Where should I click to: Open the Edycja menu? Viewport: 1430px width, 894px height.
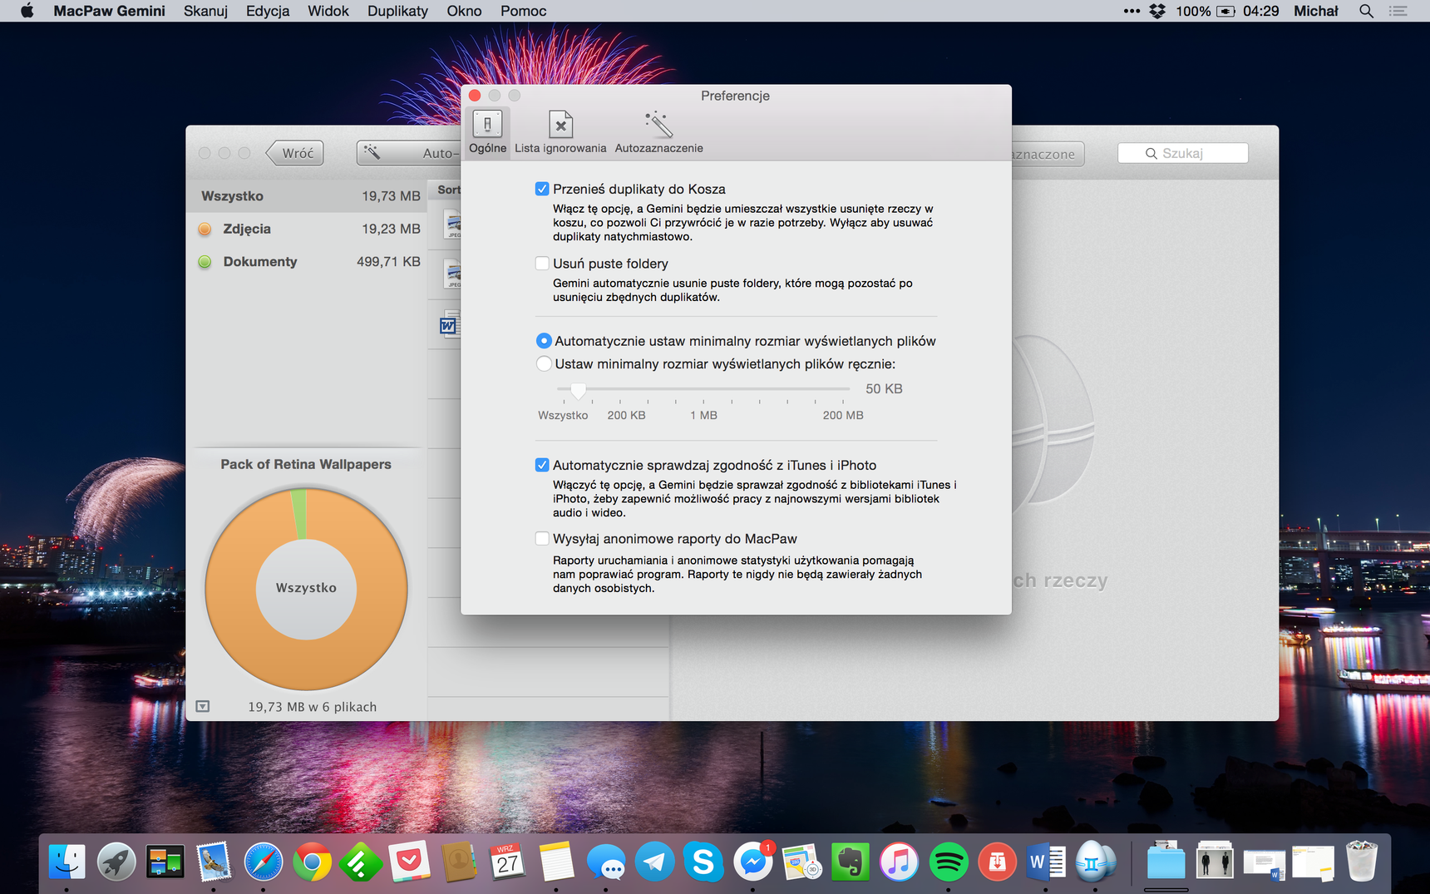coord(268,11)
